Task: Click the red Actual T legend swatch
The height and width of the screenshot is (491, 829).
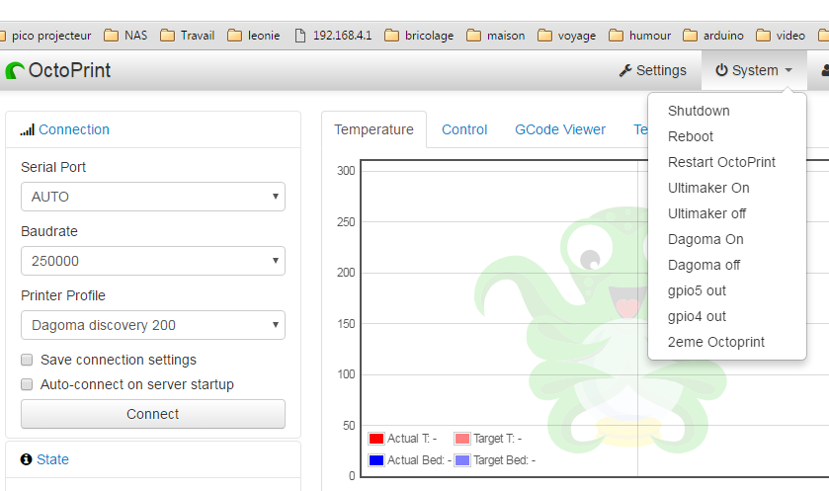Action: [x=376, y=439]
